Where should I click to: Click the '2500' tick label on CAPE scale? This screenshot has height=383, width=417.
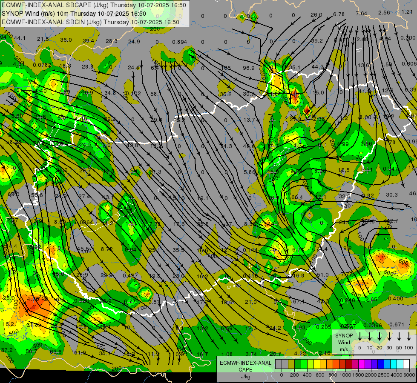[x=384, y=375]
